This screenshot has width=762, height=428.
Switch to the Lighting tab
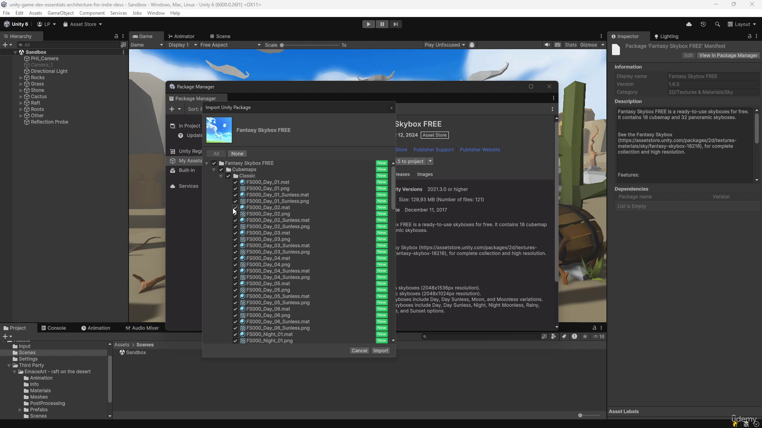click(666, 36)
